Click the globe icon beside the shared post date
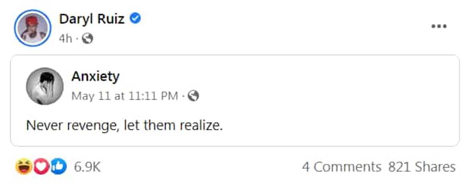 tap(193, 96)
